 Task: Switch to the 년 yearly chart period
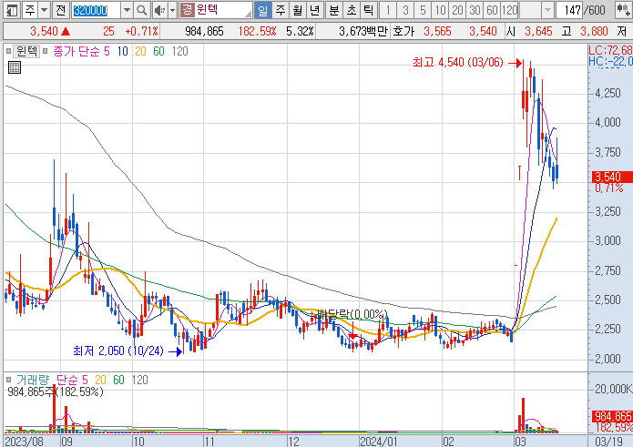(314, 10)
